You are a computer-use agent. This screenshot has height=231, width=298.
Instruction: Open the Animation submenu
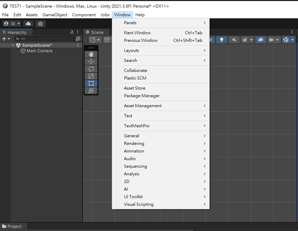(161, 151)
